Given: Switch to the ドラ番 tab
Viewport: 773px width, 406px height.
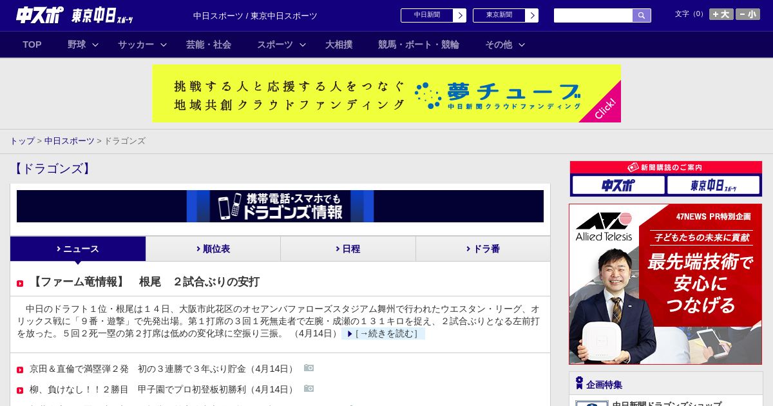Looking at the screenshot, I should (483, 249).
